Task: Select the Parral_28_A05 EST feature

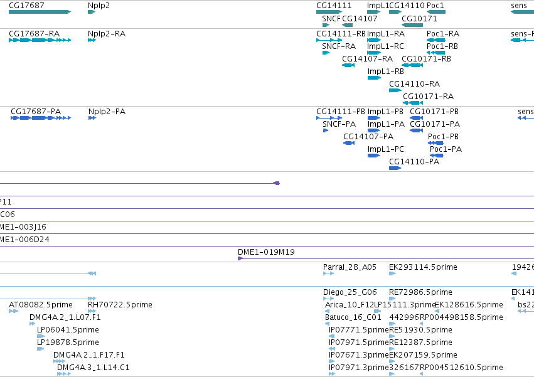Action: click(x=329, y=273)
